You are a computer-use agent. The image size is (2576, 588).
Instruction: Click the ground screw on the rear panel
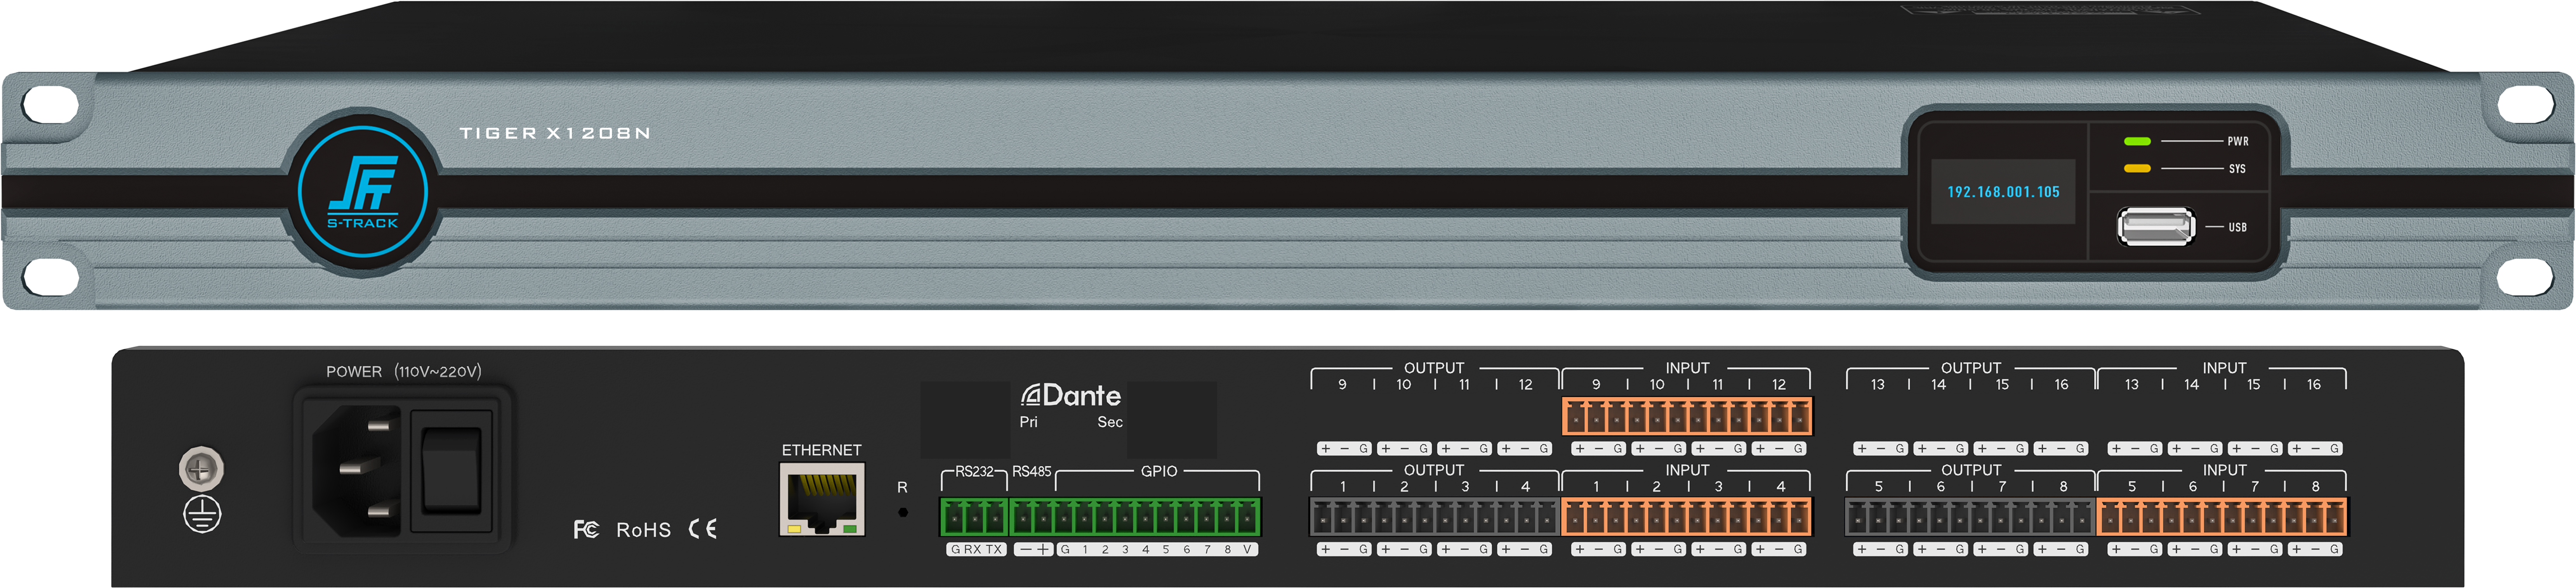click(x=201, y=468)
